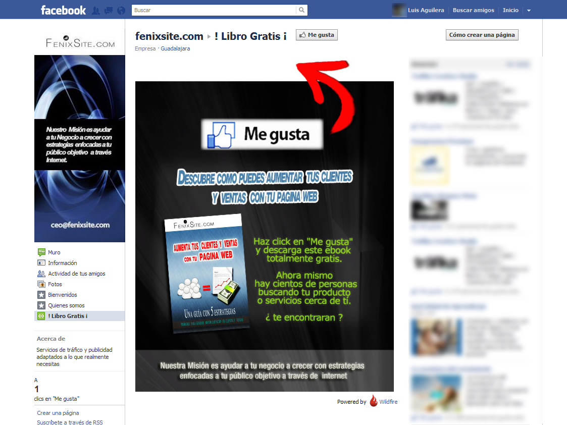Click Crear una página link
Viewport: 567px width, 425px height.
pos(58,413)
